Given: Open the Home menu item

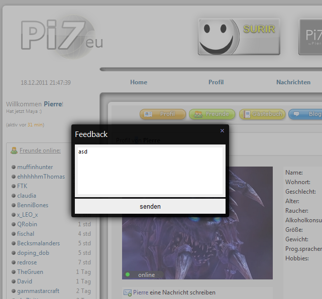Looking at the screenshot, I should 139,82.
